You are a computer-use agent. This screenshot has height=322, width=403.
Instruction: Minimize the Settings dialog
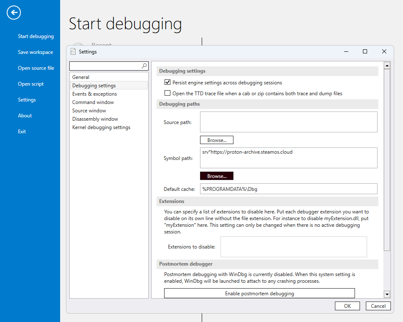(x=346, y=52)
